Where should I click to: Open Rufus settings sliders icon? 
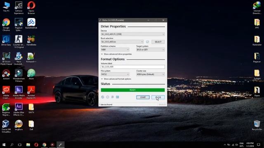[113, 97]
